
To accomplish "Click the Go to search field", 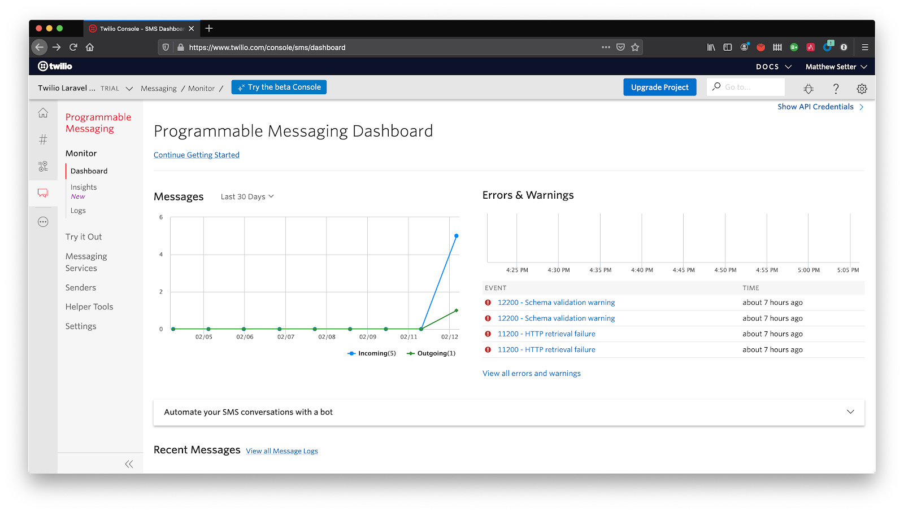I will [746, 87].
